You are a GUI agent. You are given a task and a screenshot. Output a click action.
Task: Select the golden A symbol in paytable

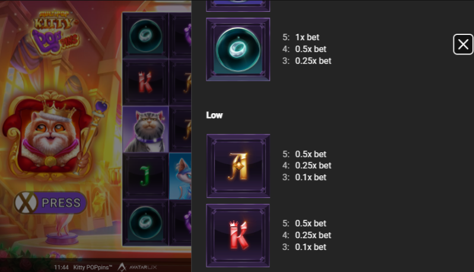(238, 166)
